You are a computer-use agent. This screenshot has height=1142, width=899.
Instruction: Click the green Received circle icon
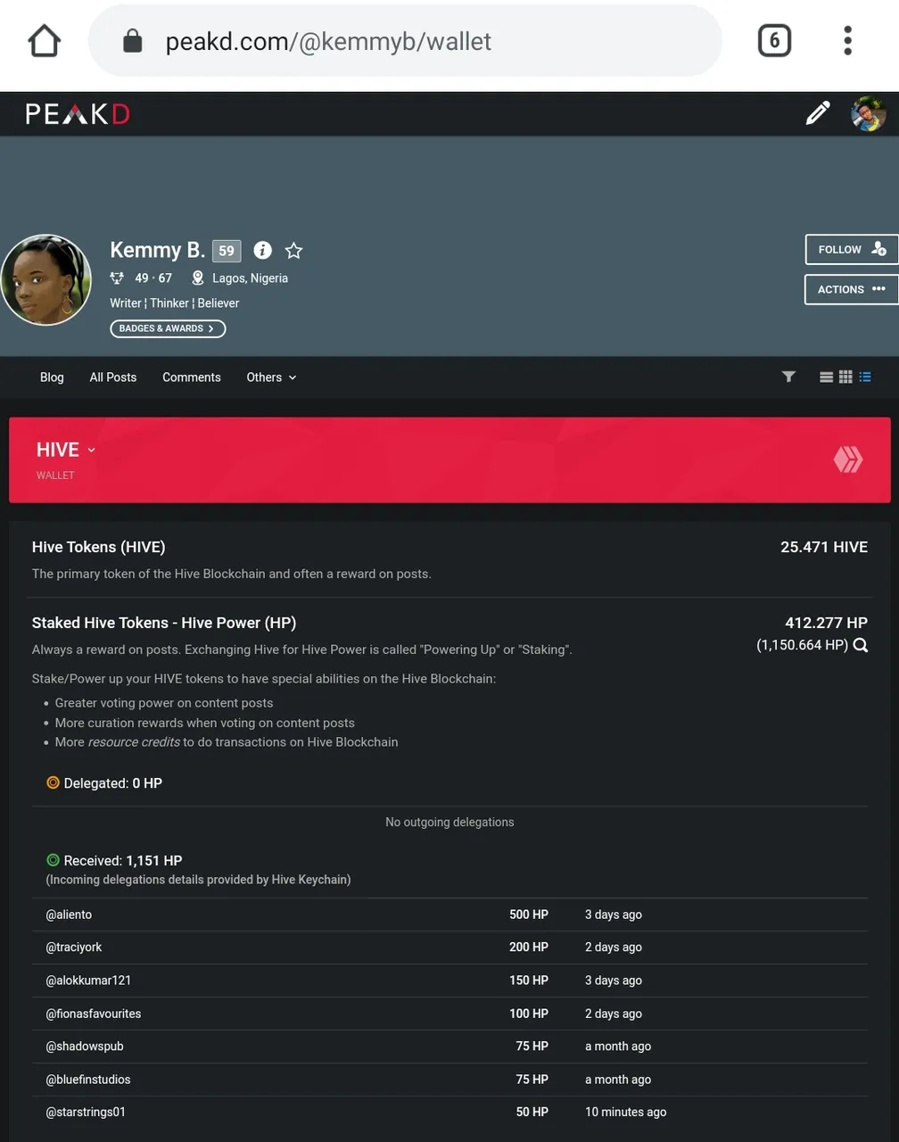(53, 860)
